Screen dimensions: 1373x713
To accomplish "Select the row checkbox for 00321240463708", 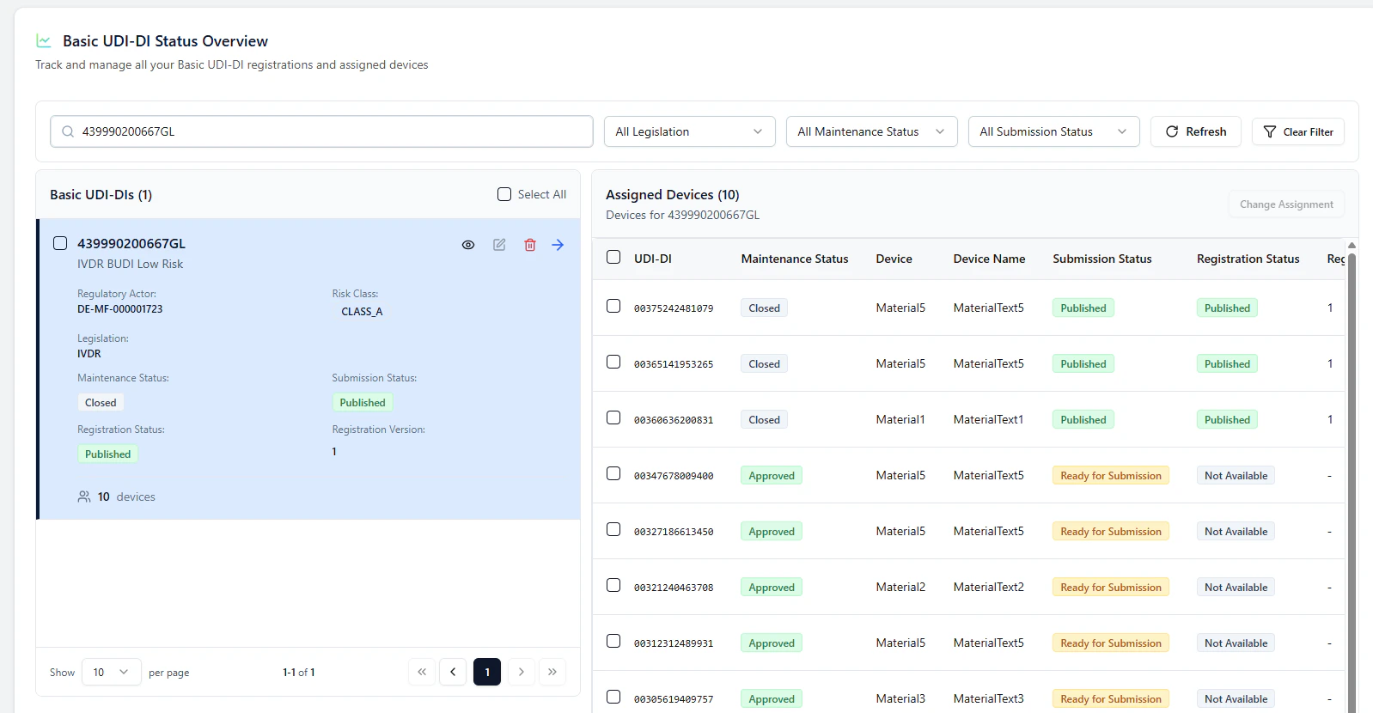I will click(613, 585).
